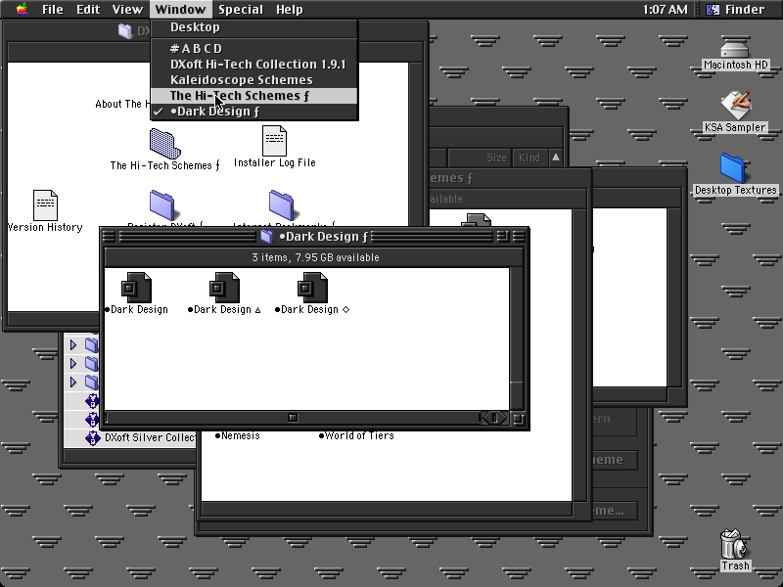Click the right scroll arrow in Dark Design window
The image size is (783, 587).
[503, 418]
